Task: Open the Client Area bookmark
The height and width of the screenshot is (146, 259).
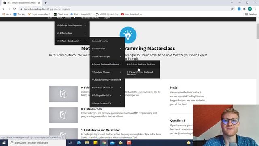Action: (61, 15)
